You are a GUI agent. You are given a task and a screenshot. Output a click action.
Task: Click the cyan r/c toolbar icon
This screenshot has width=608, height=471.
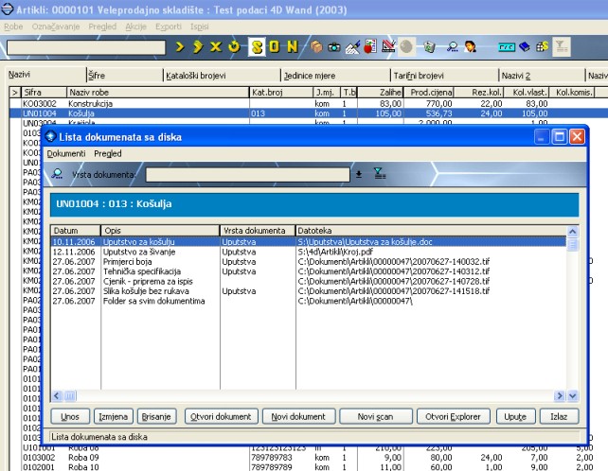pyautogui.click(x=507, y=47)
